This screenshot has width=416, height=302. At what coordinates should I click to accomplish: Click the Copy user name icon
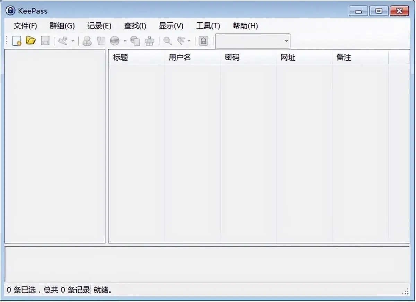tap(87, 41)
